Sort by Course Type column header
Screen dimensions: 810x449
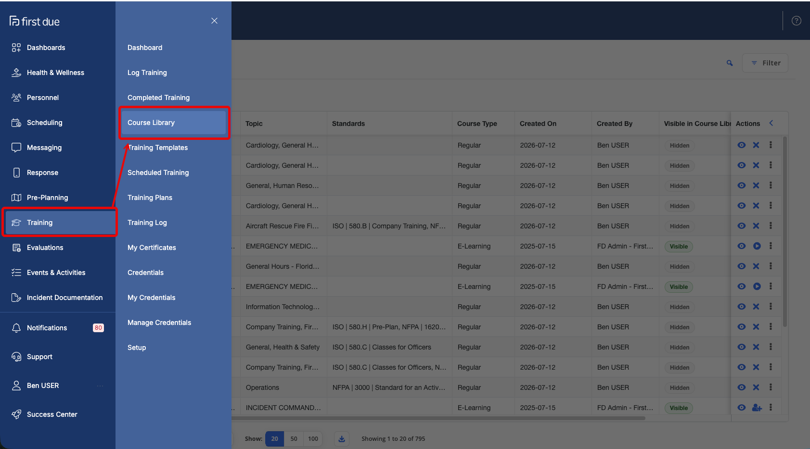pos(477,124)
